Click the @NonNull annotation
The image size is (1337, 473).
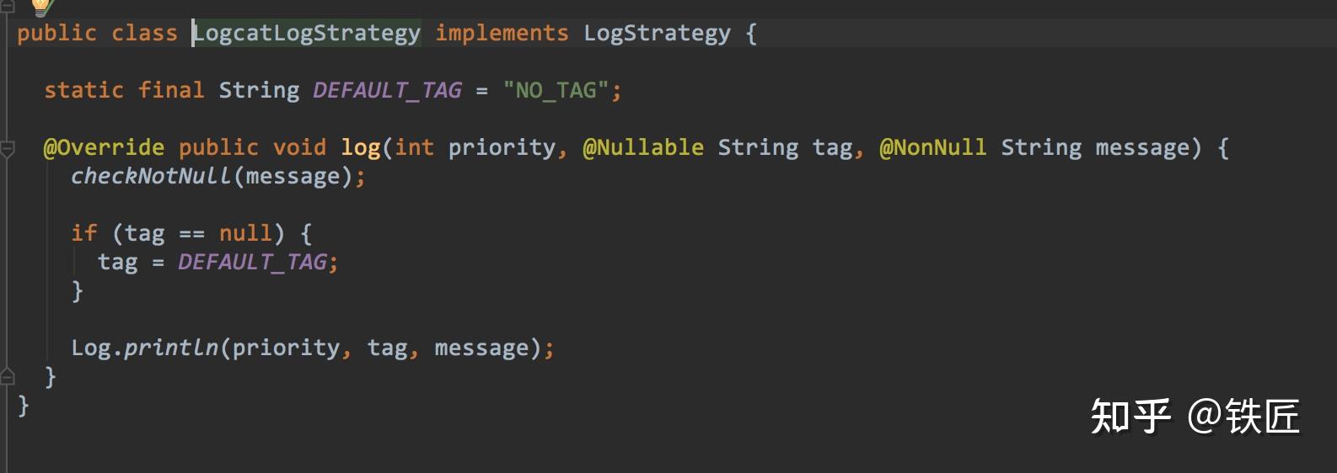point(932,147)
